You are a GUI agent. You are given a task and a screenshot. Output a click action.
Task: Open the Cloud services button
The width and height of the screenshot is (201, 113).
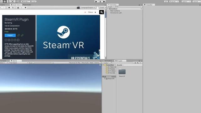point(166,2)
